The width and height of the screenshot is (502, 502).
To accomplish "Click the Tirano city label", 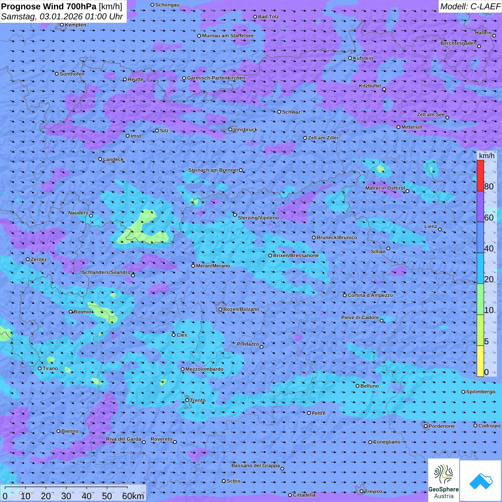I will (50, 368).
